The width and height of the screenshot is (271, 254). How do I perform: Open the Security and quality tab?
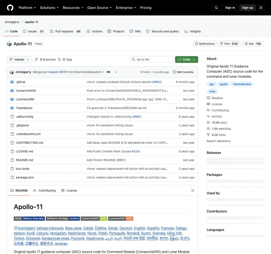coord(162,31)
